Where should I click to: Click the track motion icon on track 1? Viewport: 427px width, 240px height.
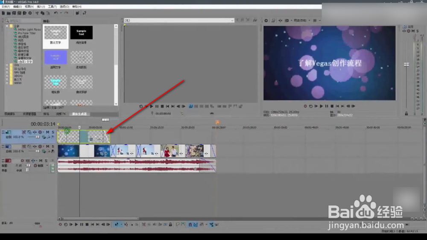click(29, 132)
